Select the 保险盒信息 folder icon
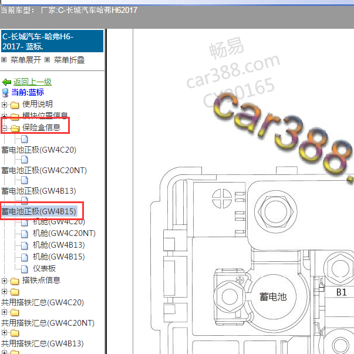This screenshot has width=354, height=354. [15, 128]
